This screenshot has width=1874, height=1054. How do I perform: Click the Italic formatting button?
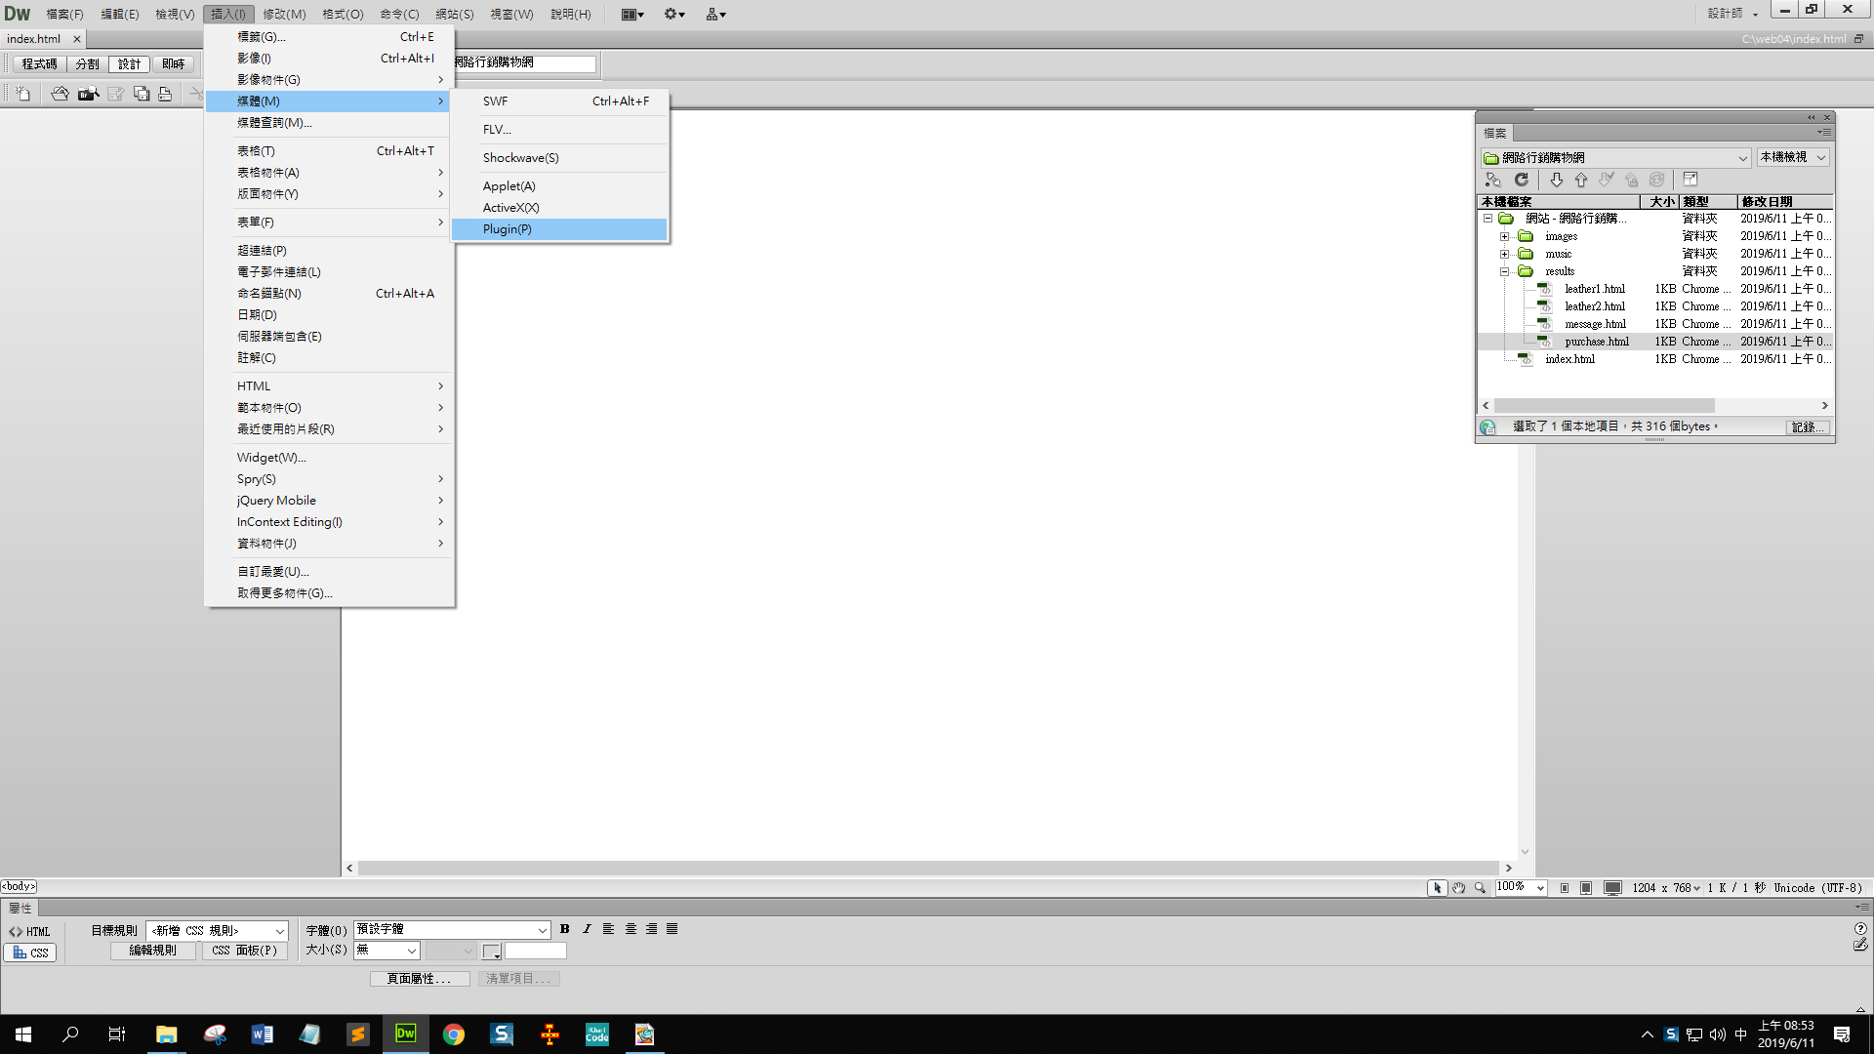pos(587,929)
